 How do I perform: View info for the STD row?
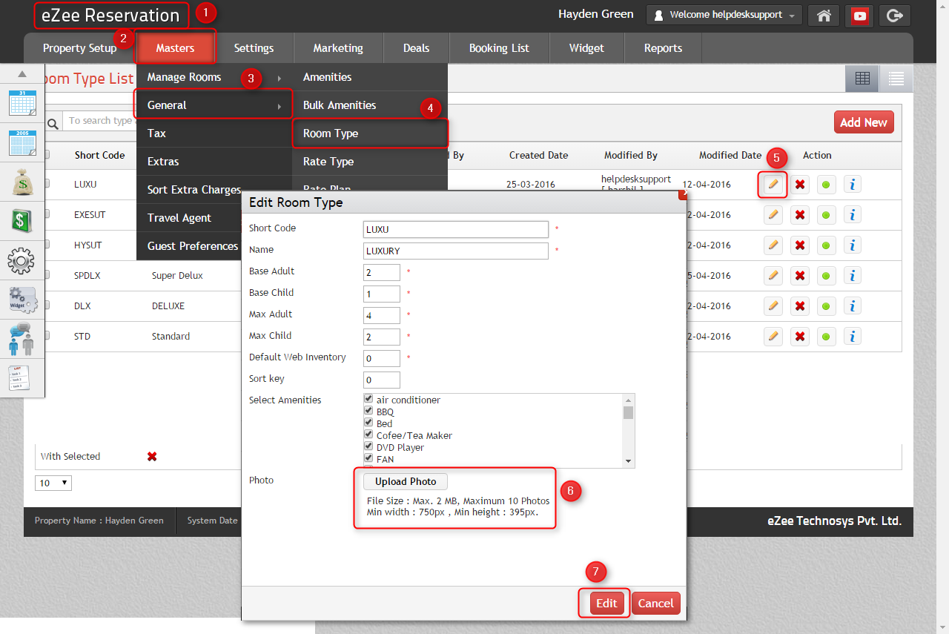853,336
